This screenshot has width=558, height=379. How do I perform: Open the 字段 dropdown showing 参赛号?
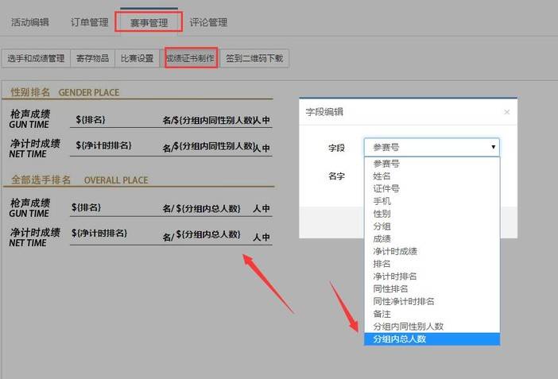coord(432,147)
